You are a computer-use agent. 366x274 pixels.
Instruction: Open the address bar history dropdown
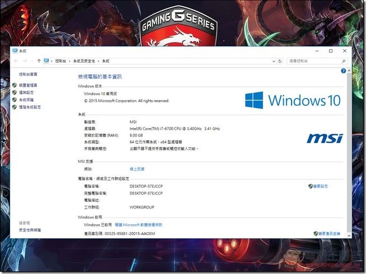[x=274, y=61]
